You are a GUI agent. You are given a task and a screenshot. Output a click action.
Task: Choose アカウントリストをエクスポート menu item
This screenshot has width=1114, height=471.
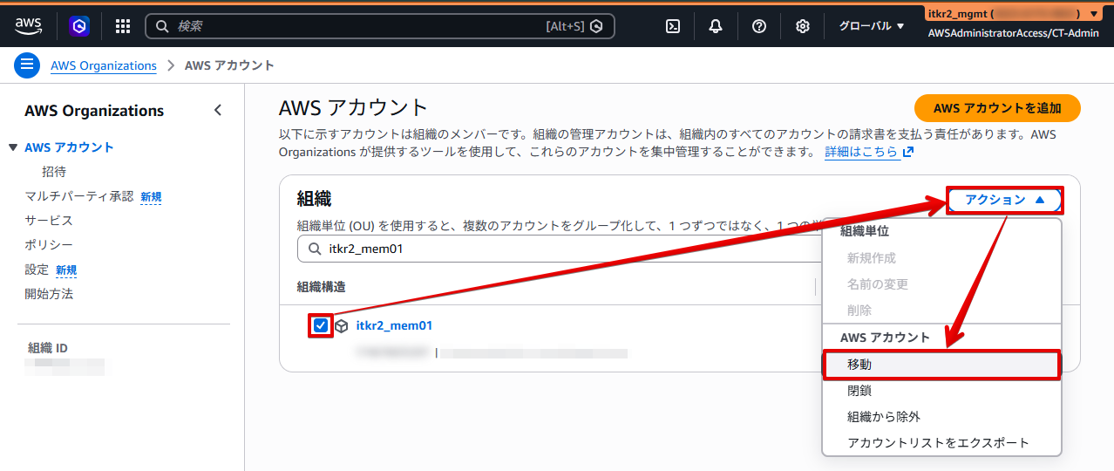[x=941, y=443]
